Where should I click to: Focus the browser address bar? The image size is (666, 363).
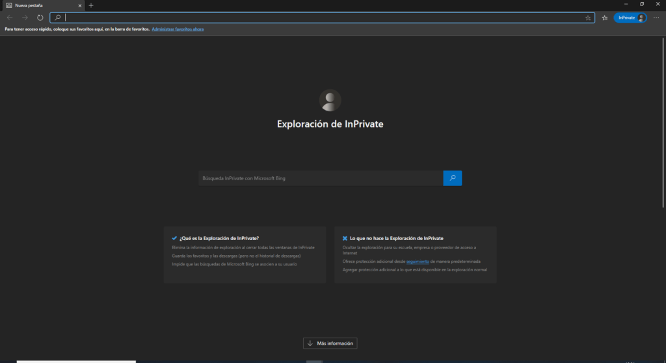click(x=323, y=18)
